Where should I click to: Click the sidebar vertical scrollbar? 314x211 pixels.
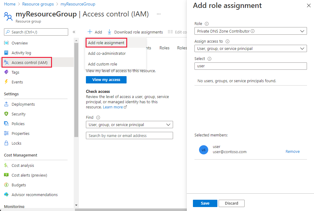pyautogui.click(x=76, y=91)
